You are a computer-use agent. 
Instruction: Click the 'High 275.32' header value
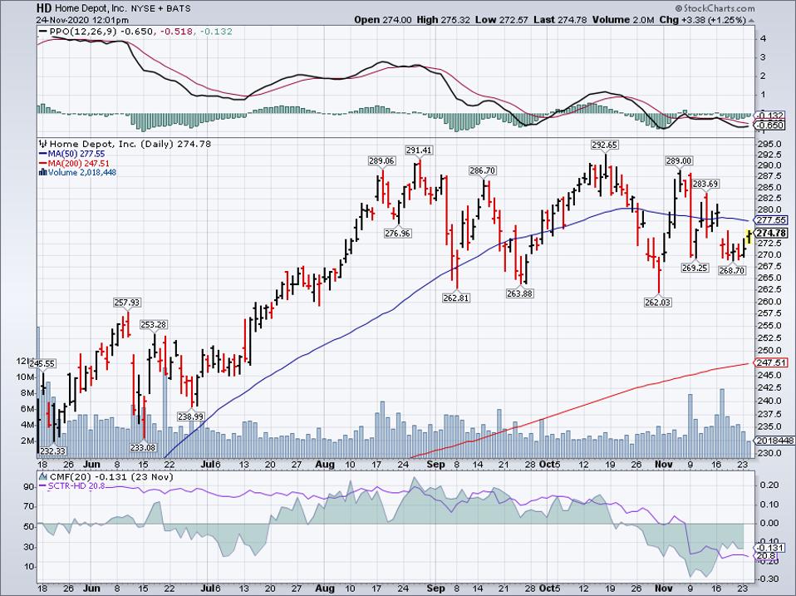(445, 20)
